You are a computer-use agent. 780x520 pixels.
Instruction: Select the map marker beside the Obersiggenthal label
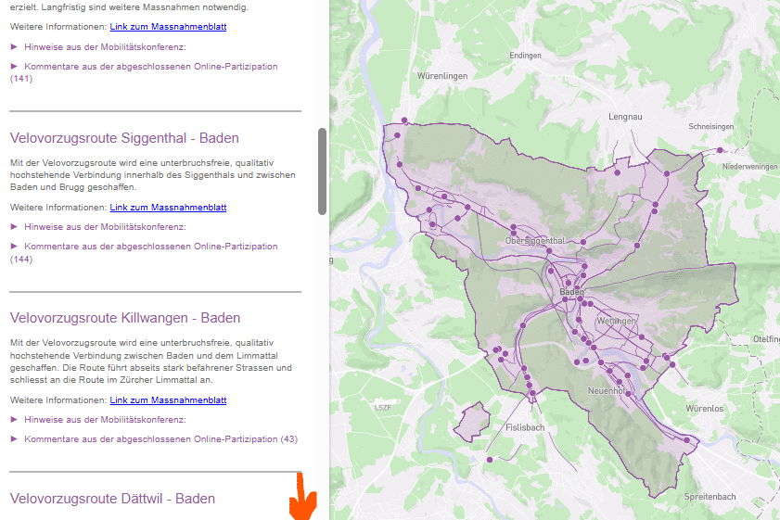(x=513, y=227)
